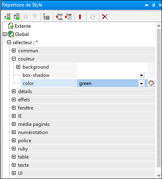Click the expand all tree icon
162x179 pixels.
(x=59, y=17)
